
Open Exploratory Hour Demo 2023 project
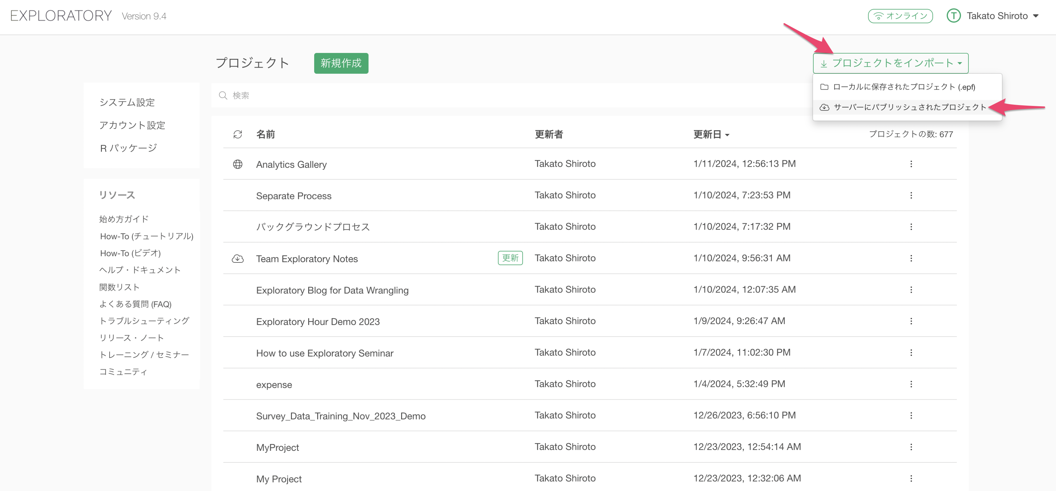(318, 322)
